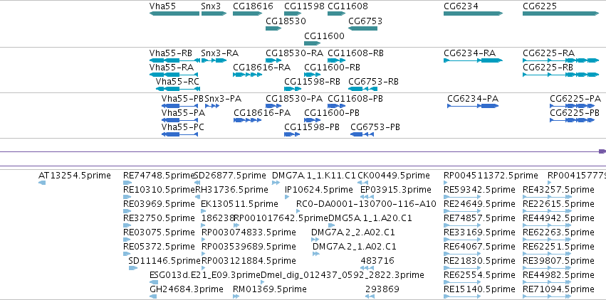Select protein Vha55-PC

(179, 134)
